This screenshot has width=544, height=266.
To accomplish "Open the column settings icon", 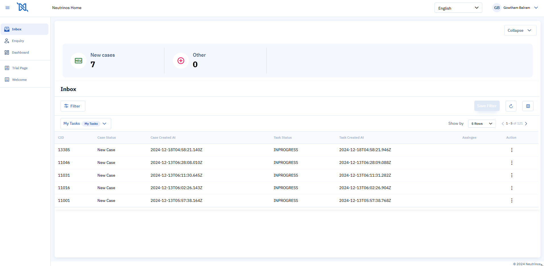I will tap(528, 106).
